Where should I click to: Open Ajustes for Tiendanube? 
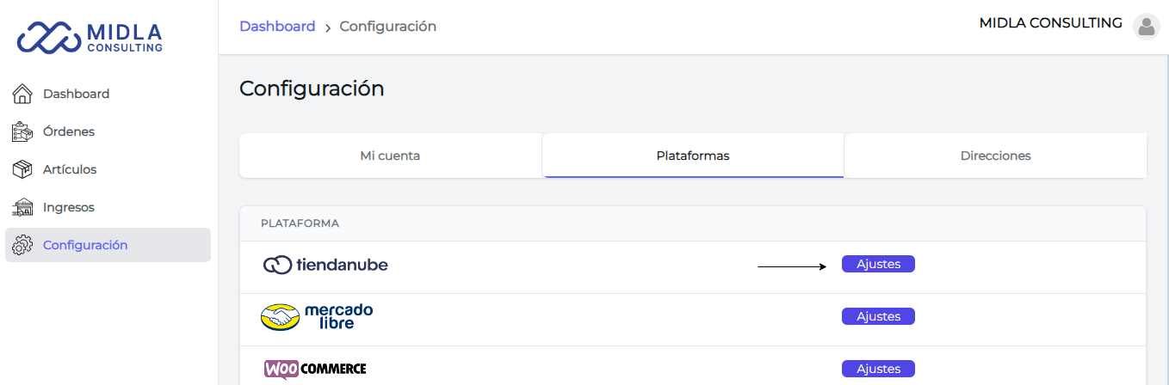click(x=878, y=264)
